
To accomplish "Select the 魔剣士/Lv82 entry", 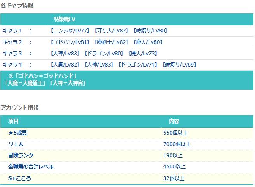I will pyautogui.click(x=112, y=42).
